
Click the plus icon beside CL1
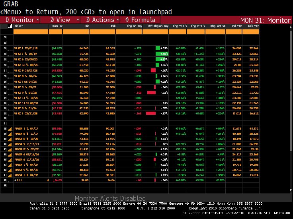[15, 180]
